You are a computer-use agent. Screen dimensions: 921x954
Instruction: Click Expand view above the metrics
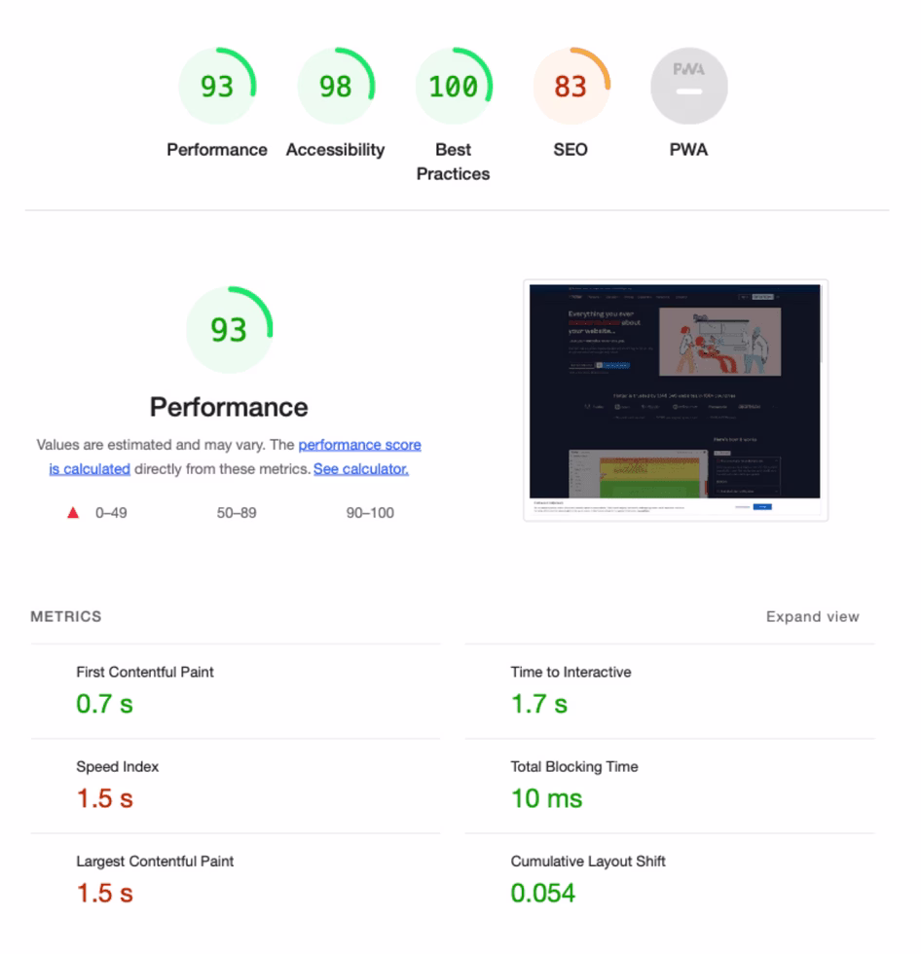[813, 616]
